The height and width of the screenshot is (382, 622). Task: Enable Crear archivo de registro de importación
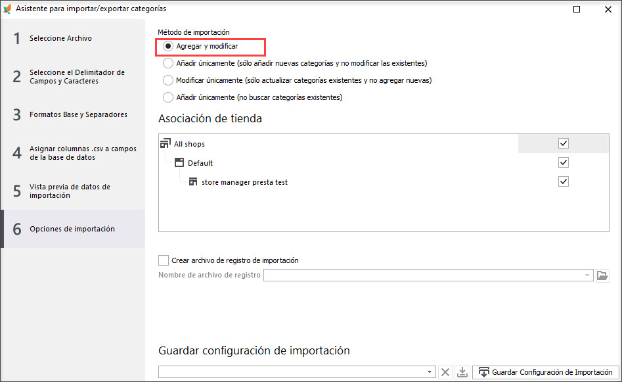pyautogui.click(x=164, y=260)
